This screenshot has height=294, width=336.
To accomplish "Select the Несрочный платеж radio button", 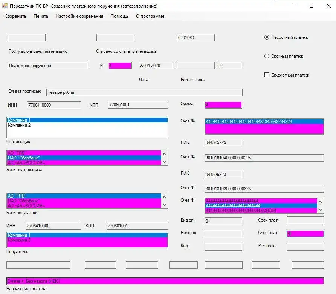I will coord(267,37).
